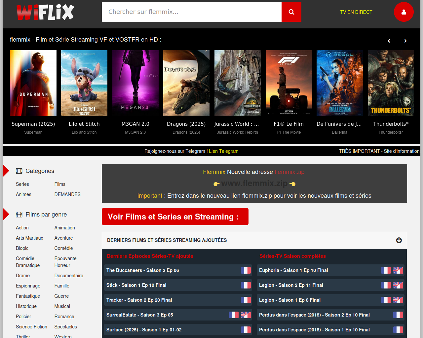Open the Superman (2025) poster
Screen dimensions: 423x338
coord(33,83)
